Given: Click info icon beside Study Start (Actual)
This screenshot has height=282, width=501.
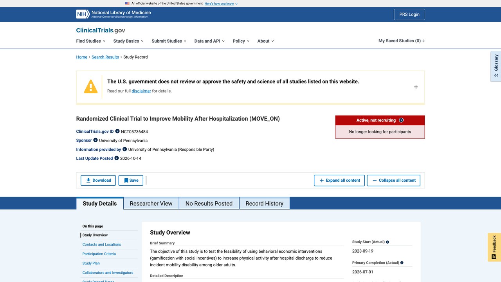Looking at the screenshot, I should click(x=387, y=242).
